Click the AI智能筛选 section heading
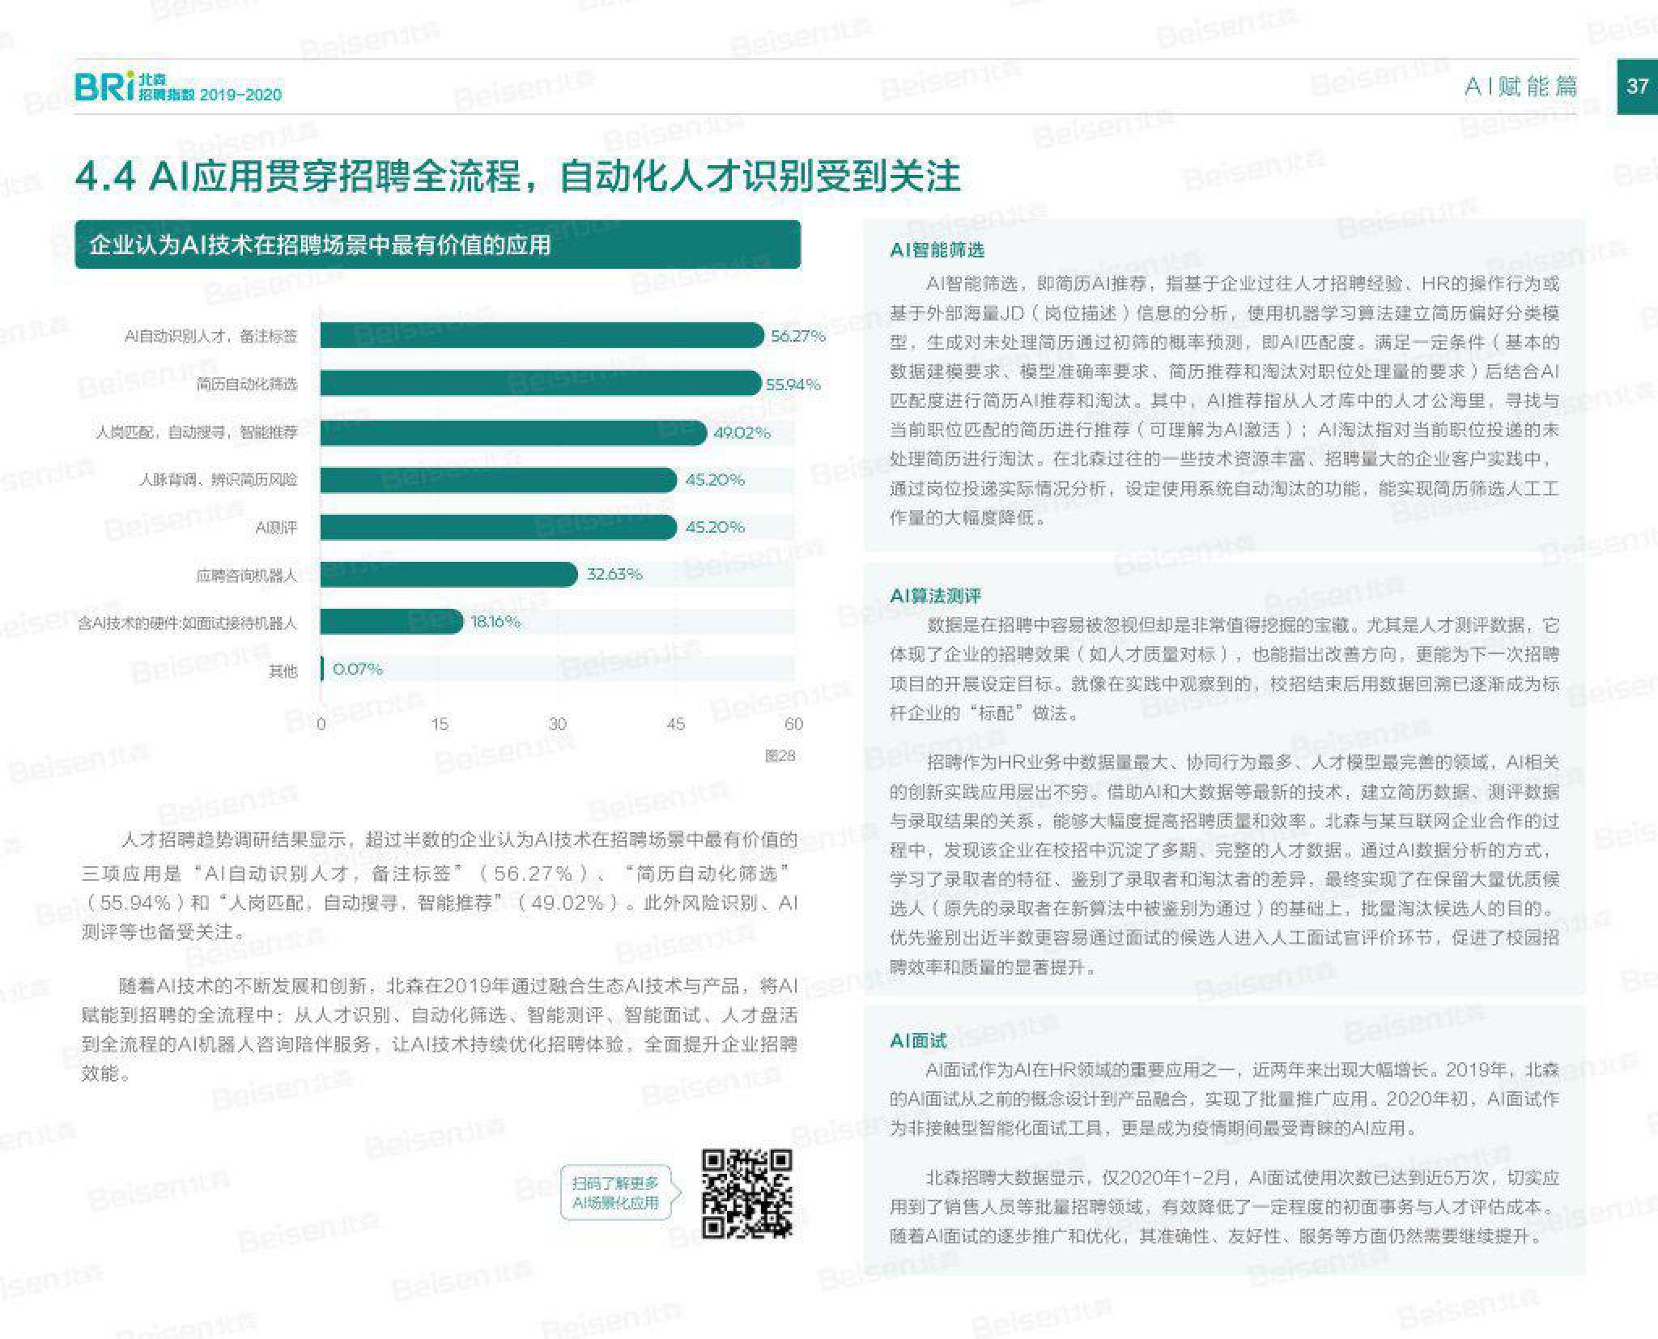Viewport: 1658px width, 1339px height. [x=937, y=250]
